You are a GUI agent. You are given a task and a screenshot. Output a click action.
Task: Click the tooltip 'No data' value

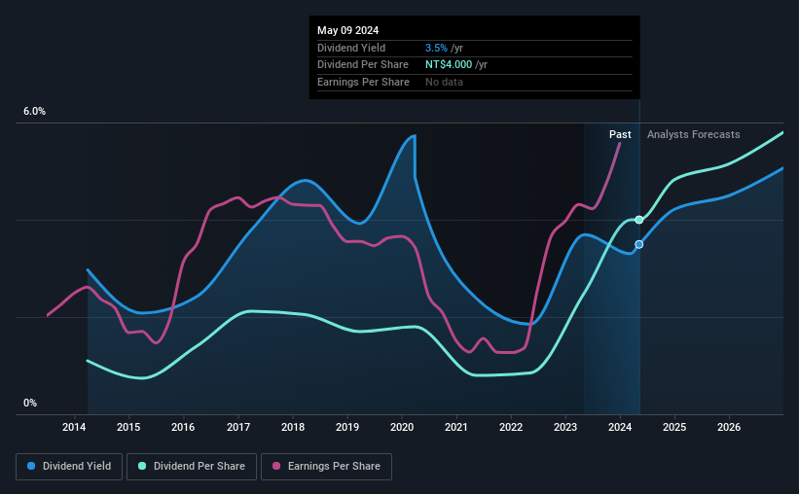click(445, 82)
